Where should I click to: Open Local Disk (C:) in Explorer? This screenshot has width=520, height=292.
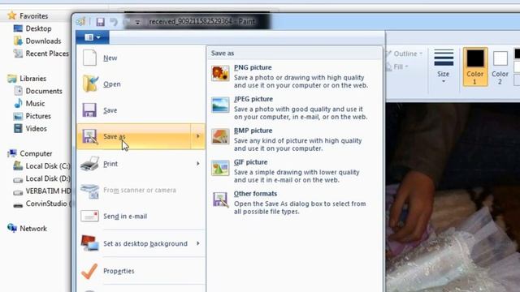[48, 166]
